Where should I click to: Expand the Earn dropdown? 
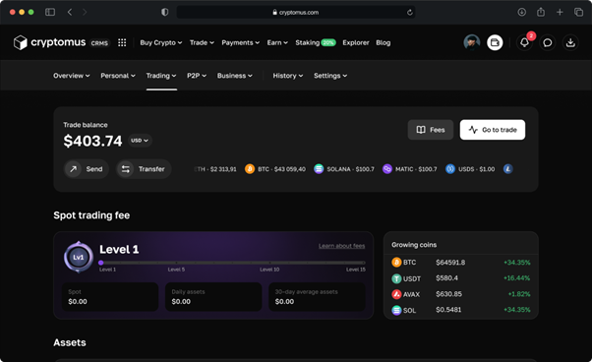pos(277,42)
